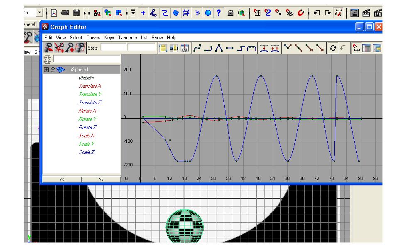This screenshot has height=252, width=397.
Task: Click the >> outliner scroll button
Action: [101, 179]
